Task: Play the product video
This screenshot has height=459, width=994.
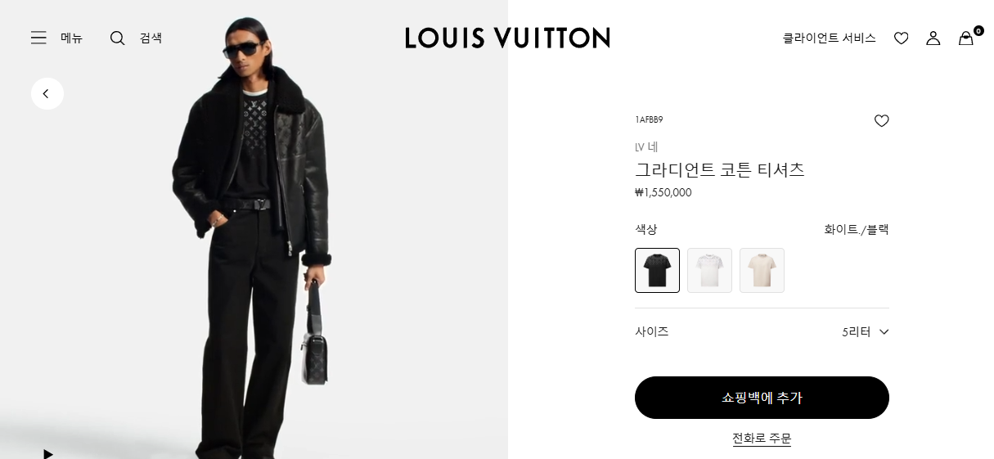Action: point(48,453)
